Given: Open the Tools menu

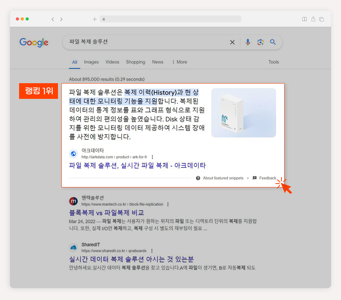Looking at the screenshot, I should pyautogui.click(x=273, y=62).
